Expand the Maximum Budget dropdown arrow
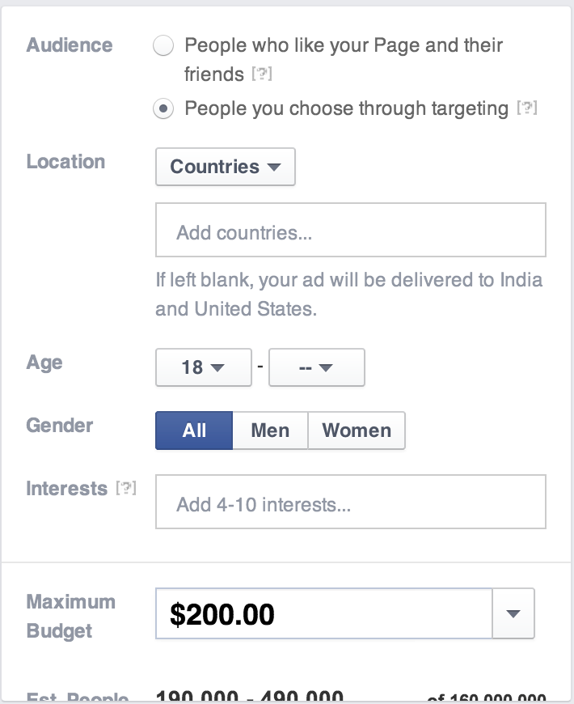The image size is (574, 704). click(513, 613)
